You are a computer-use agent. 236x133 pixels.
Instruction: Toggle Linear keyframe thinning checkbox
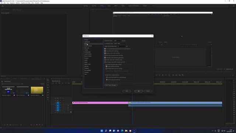pos(107,66)
